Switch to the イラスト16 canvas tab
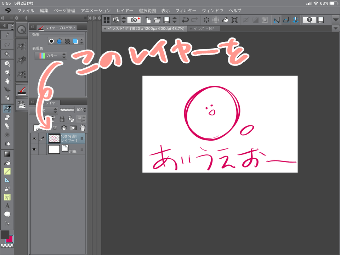This screenshot has width=340, height=255. tap(204, 28)
